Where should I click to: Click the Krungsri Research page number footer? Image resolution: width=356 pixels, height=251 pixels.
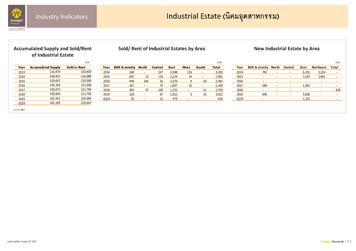tap(336, 241)
